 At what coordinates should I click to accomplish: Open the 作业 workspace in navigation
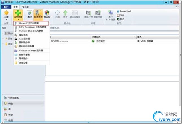(23, 115)
